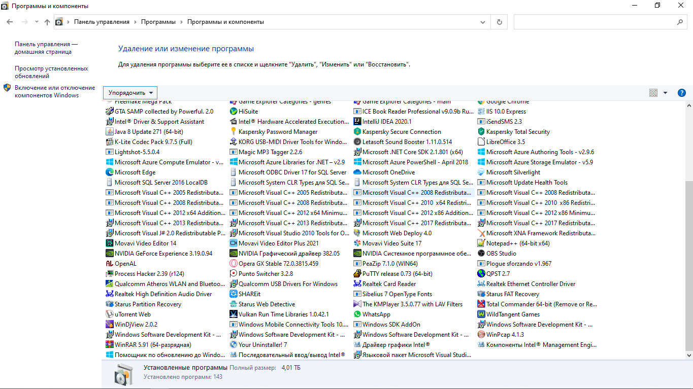Click the Opera GX Stable icon

(x=234, y=264)
